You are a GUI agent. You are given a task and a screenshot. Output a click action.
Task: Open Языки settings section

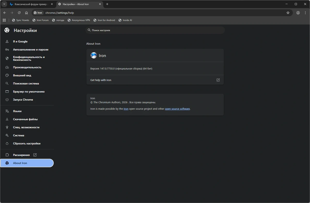[27, 111]
